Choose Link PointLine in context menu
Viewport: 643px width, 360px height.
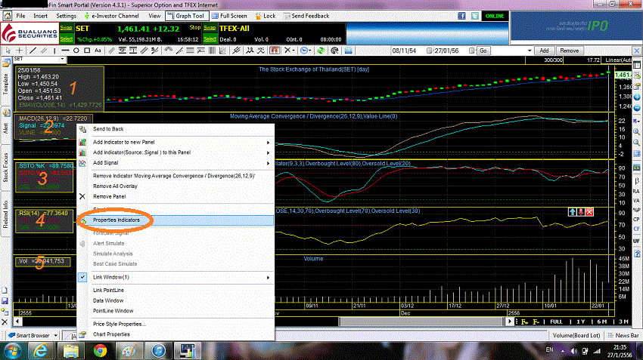point(176,290)
